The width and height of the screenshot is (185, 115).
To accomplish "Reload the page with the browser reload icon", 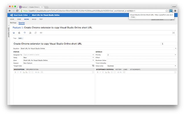I will coord(17,11).
